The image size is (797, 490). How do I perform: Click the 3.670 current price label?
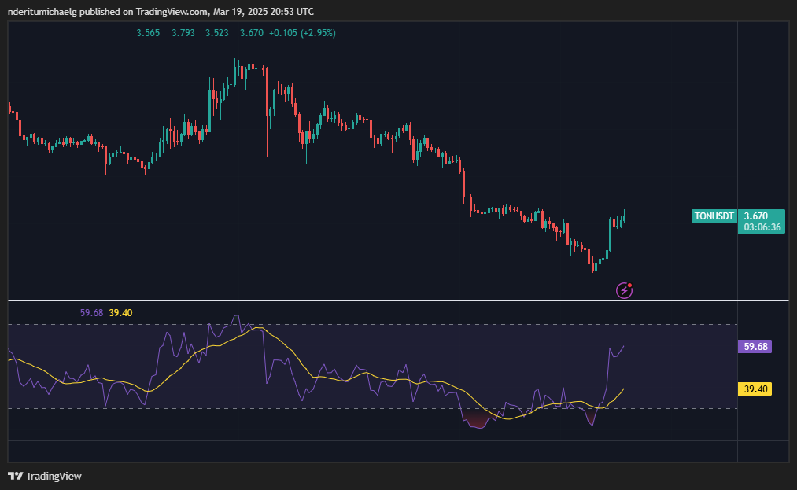[756, 216]
